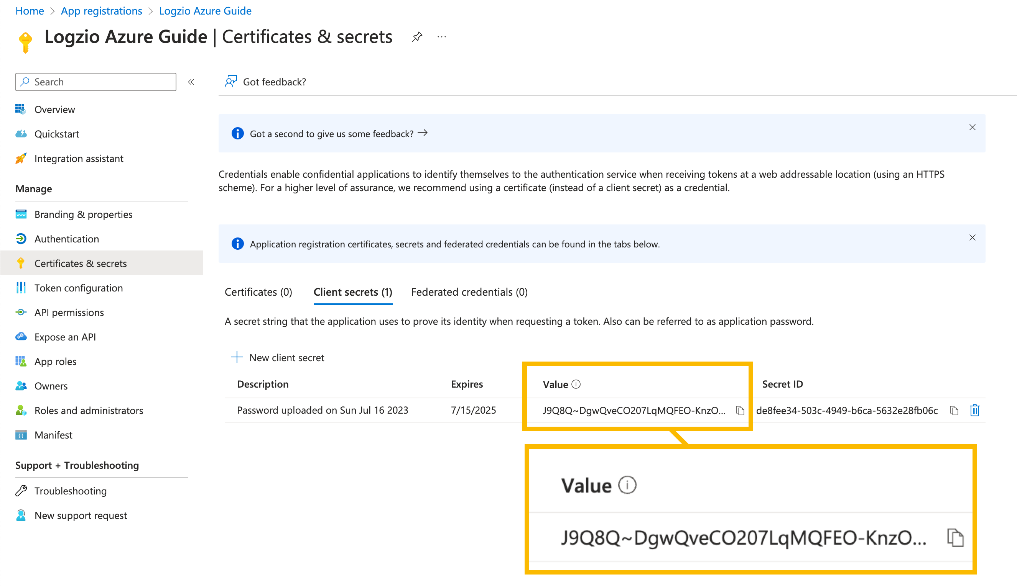Click Got feedback? button
The height and width of the screenshot is (586, 1017).
(266, 82)
